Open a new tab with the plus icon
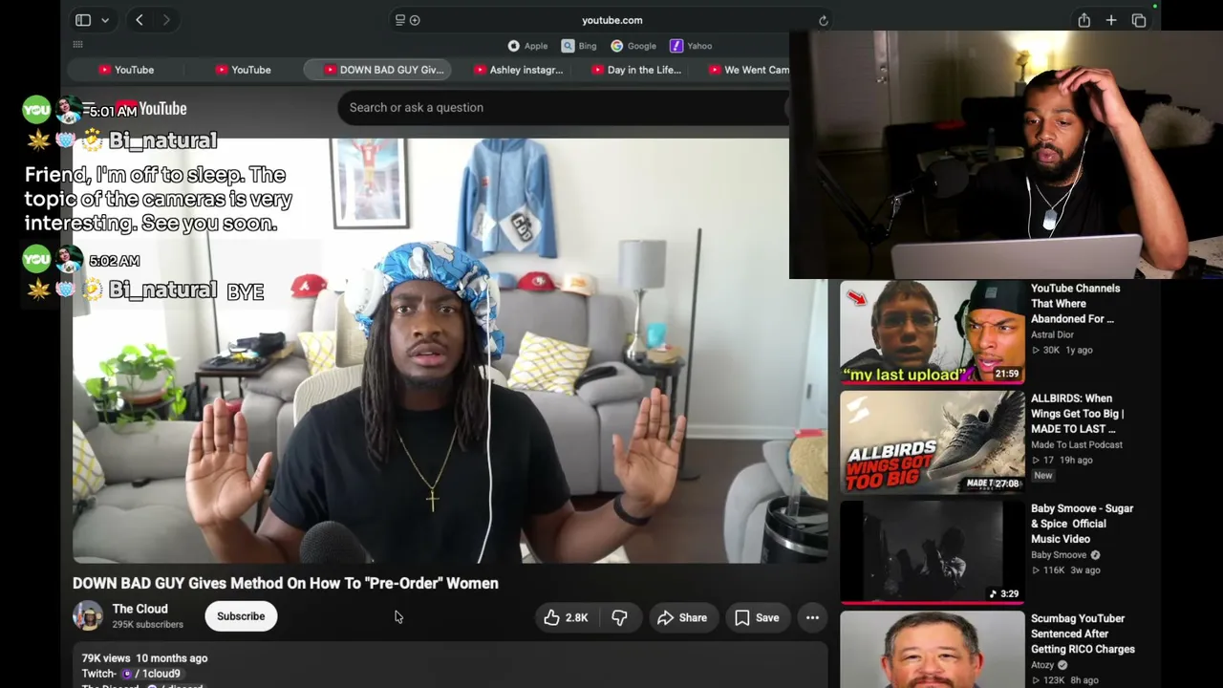The image size is (1223, 688). pyautogui.click(x=1111, y=20)
